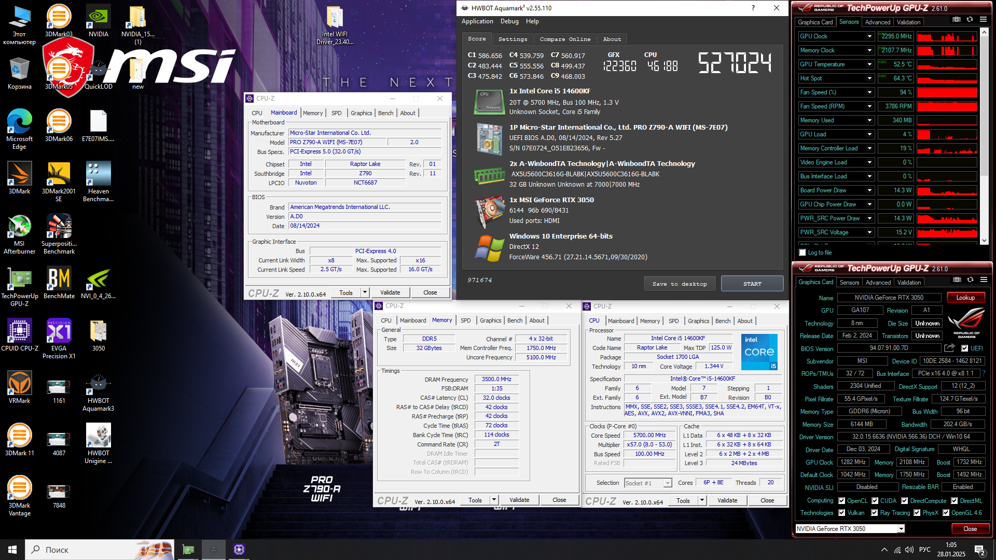Open the 3DMark06 desktop shortcut
The height and width of the screenshot is (560, 996).
coord(59,125)
